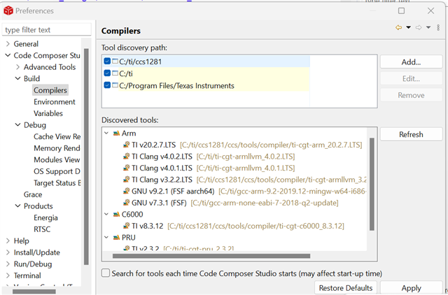Click the Arm category icon
Image resolution: width=448 pixels, height=295 pixels.
pyautogui.click(x=116, y=134)
